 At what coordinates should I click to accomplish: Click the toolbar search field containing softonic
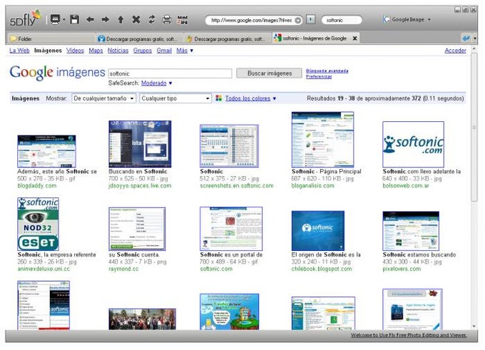click(342, 20)
